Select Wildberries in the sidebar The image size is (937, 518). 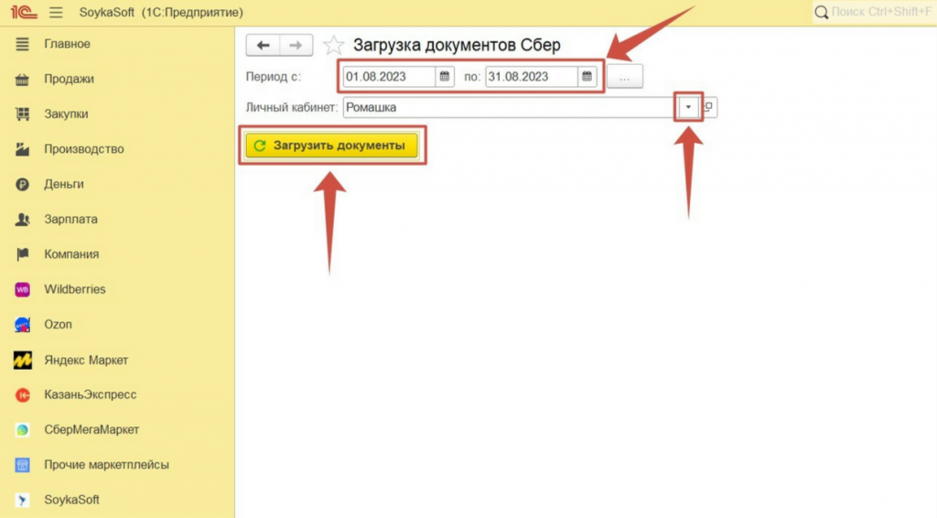tap(74, 289)
